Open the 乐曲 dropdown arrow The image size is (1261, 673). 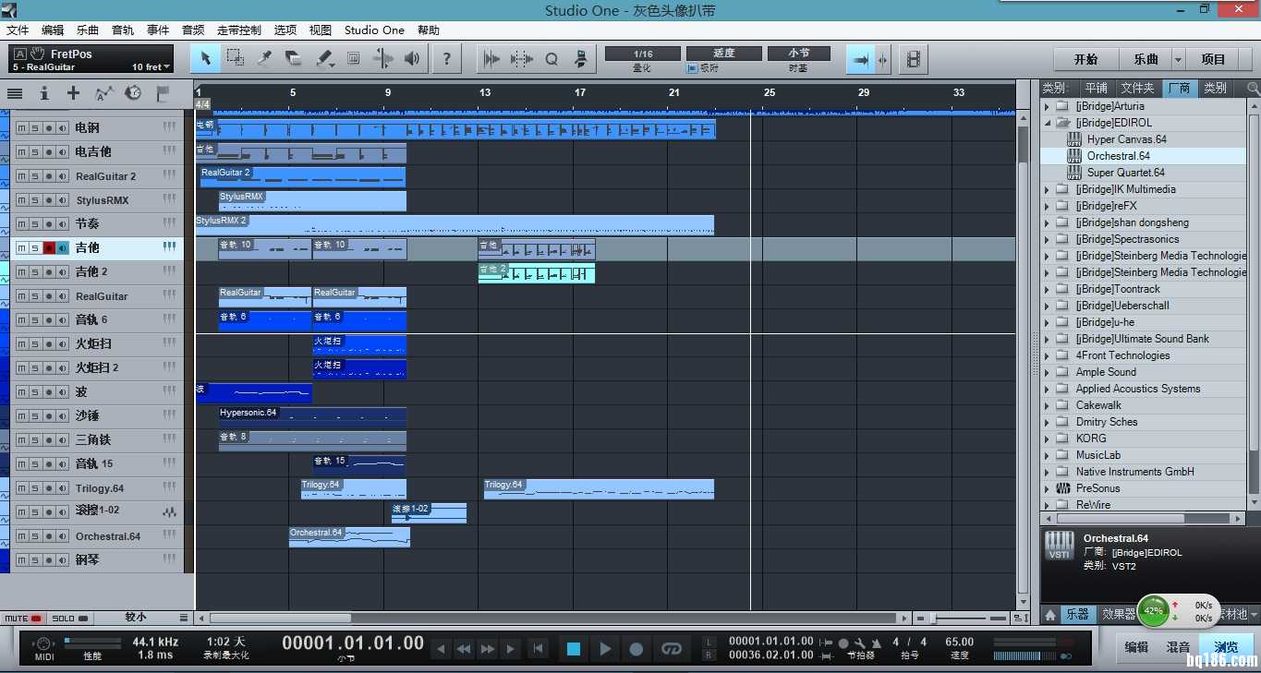coord(1178,59)
